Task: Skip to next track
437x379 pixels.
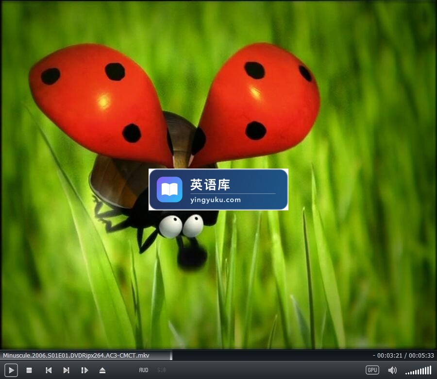Action: click(66, 370)
